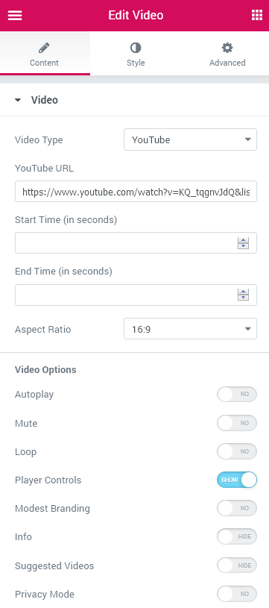
Task: Open the widgets grid icon
Action: pos(256,15)
